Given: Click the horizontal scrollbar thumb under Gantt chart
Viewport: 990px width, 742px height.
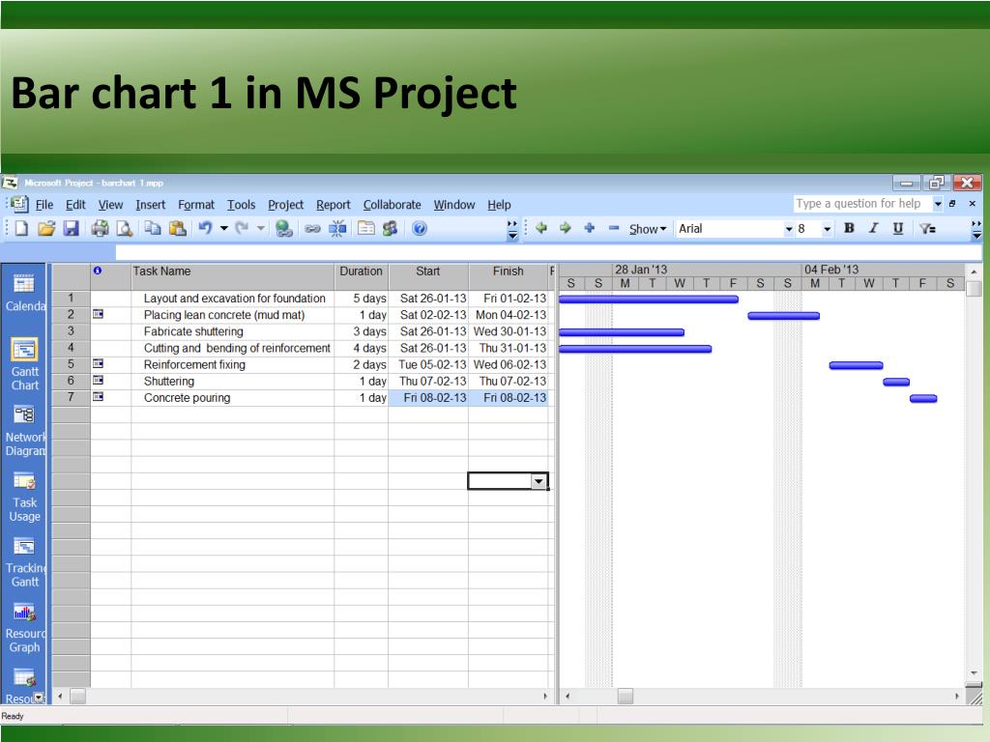Looking at the screenshot, I should 626,696.
